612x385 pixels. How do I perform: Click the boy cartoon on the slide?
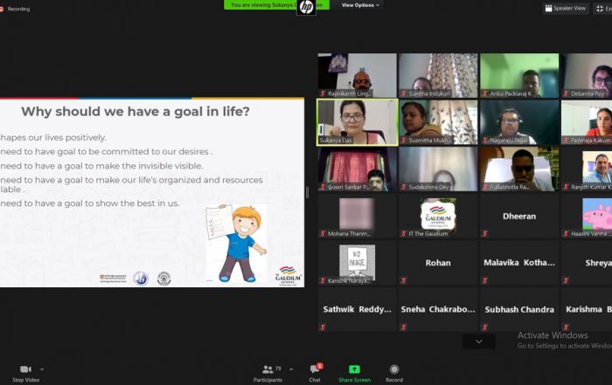[237, 244]
